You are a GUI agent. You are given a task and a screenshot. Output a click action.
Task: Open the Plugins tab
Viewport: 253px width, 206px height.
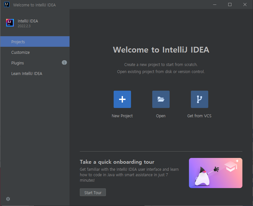click(x=35, y=63)
